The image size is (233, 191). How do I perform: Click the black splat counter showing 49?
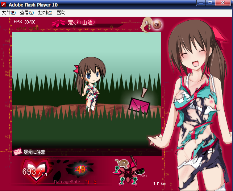coord(81,169)
